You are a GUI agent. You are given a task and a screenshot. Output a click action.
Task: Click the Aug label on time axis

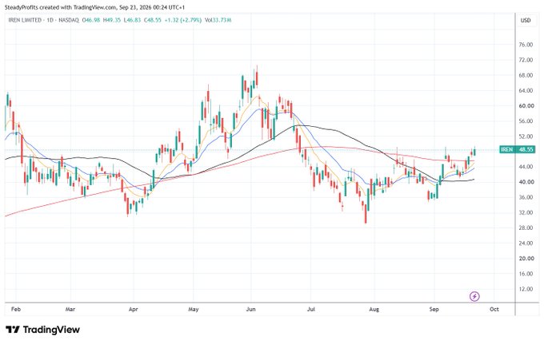tap(374, 309)
